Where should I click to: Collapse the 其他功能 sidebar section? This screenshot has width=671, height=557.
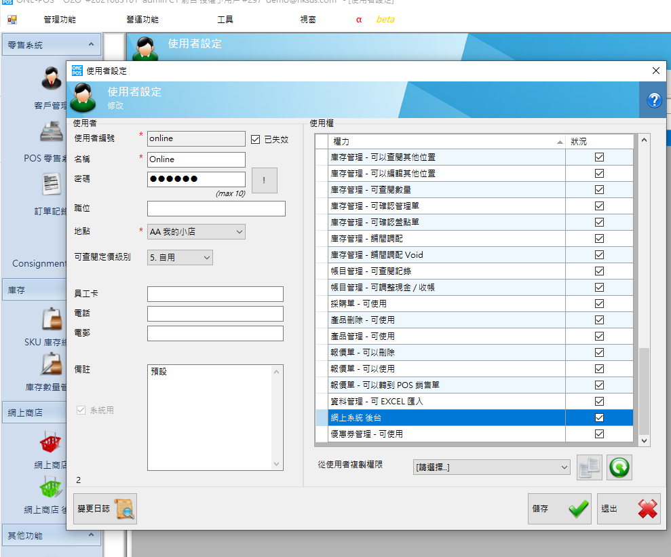tap(91, 535)
